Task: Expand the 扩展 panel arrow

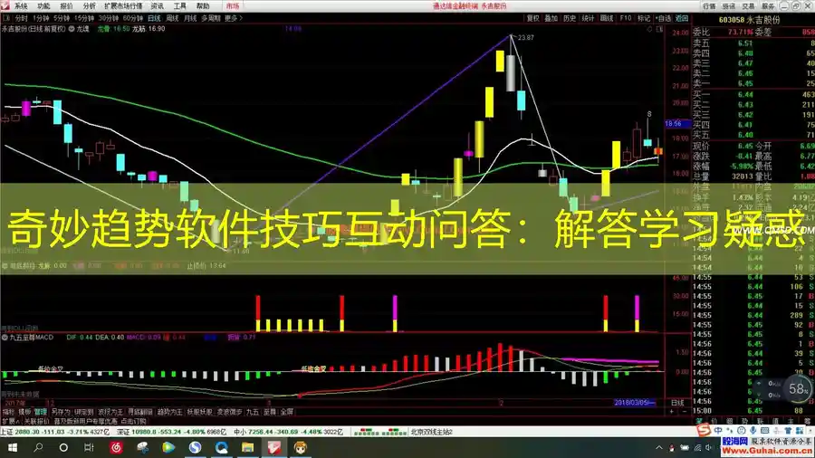Action: pos(10,421)
